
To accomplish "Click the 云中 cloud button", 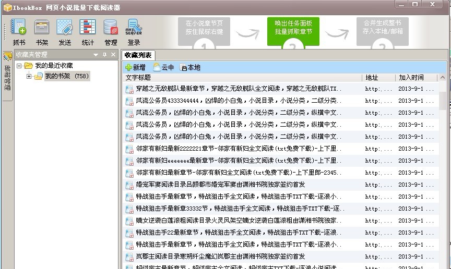I will (x=163, y=68).
